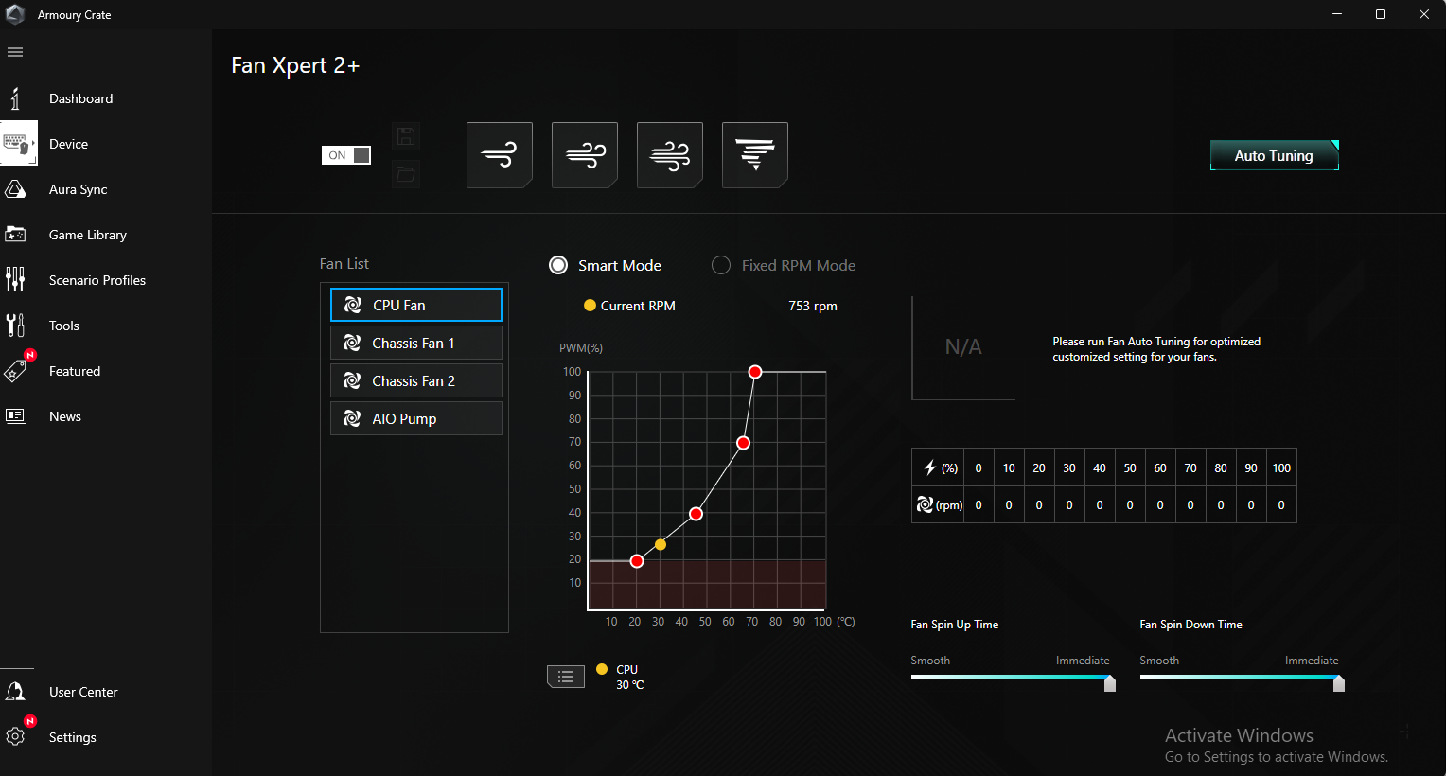Click the Armoury Crate logo icon
Viewport: 1446px width, 776px height.
tap(15, 14)
